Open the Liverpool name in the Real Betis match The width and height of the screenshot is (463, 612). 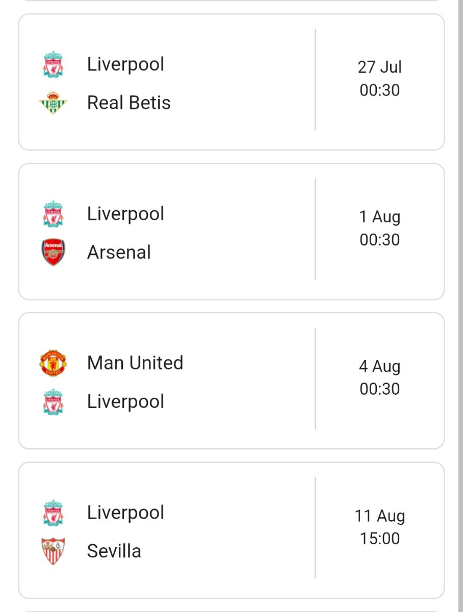[126, 65]
